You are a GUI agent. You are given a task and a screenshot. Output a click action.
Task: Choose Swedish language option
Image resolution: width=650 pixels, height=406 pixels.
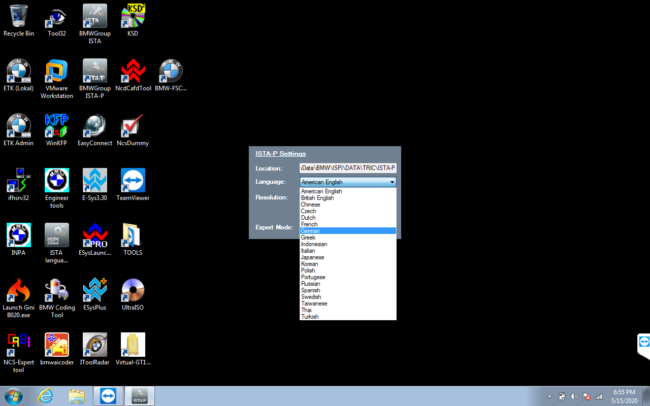[348, 297]
